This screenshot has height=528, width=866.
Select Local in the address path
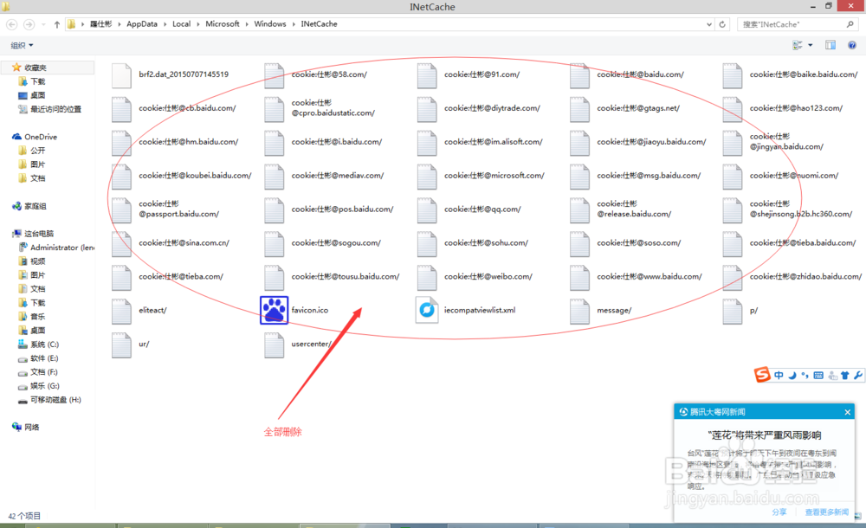[181, 24]
